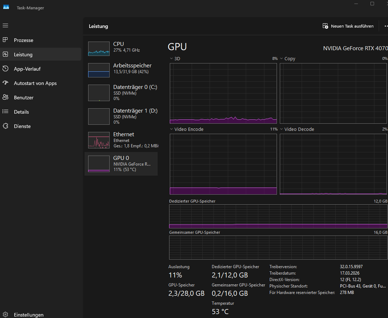The height and width of the screenshot is (318, 388).
Task: Open the hamburger navigation menu
Action: point(5,25)
